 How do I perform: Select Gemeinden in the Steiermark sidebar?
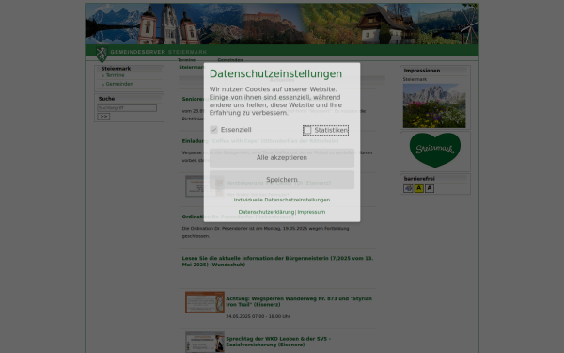point(119,84)
